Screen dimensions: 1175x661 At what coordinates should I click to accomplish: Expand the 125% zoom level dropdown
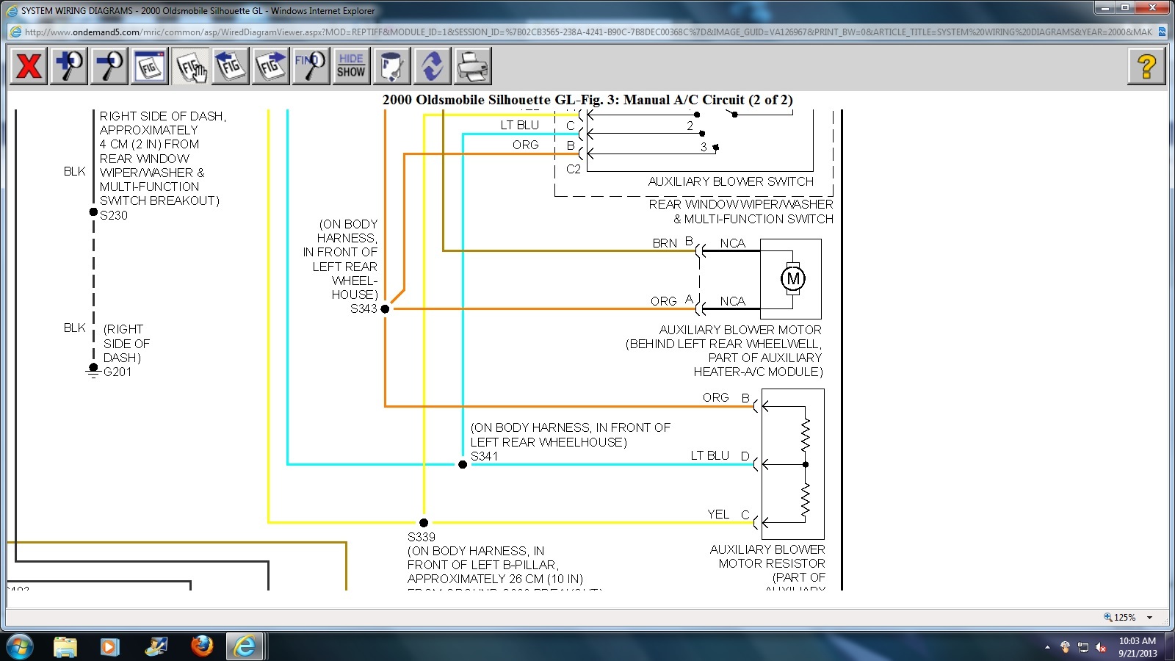pyautogui.click(x=1150, y=618)
